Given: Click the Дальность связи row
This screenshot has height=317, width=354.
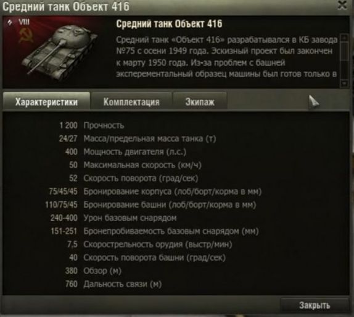Looking at the screenshot, I should pos(113,284).
